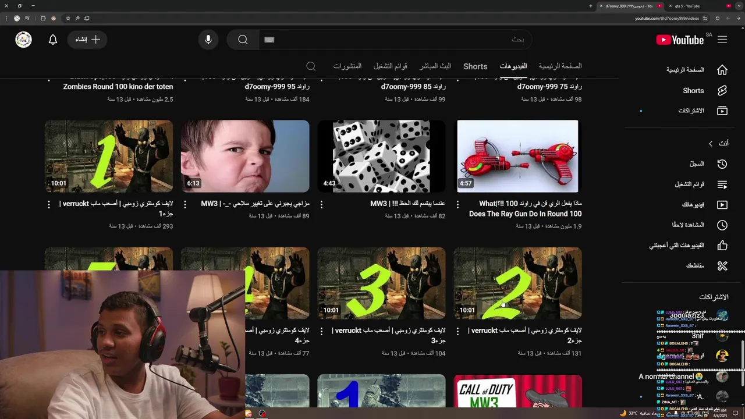This screenshot has width=745, height=419.
Task: Open the on-screen keyboard icon in the search box
Action: [x=269, y=40]
